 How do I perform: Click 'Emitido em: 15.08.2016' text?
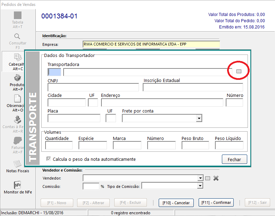click(x=242, y=27)
